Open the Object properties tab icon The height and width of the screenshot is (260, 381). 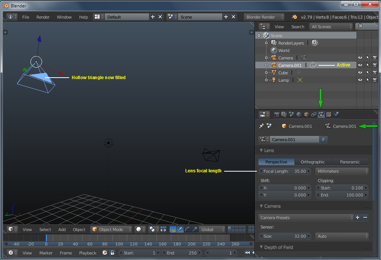coord(306,114)
